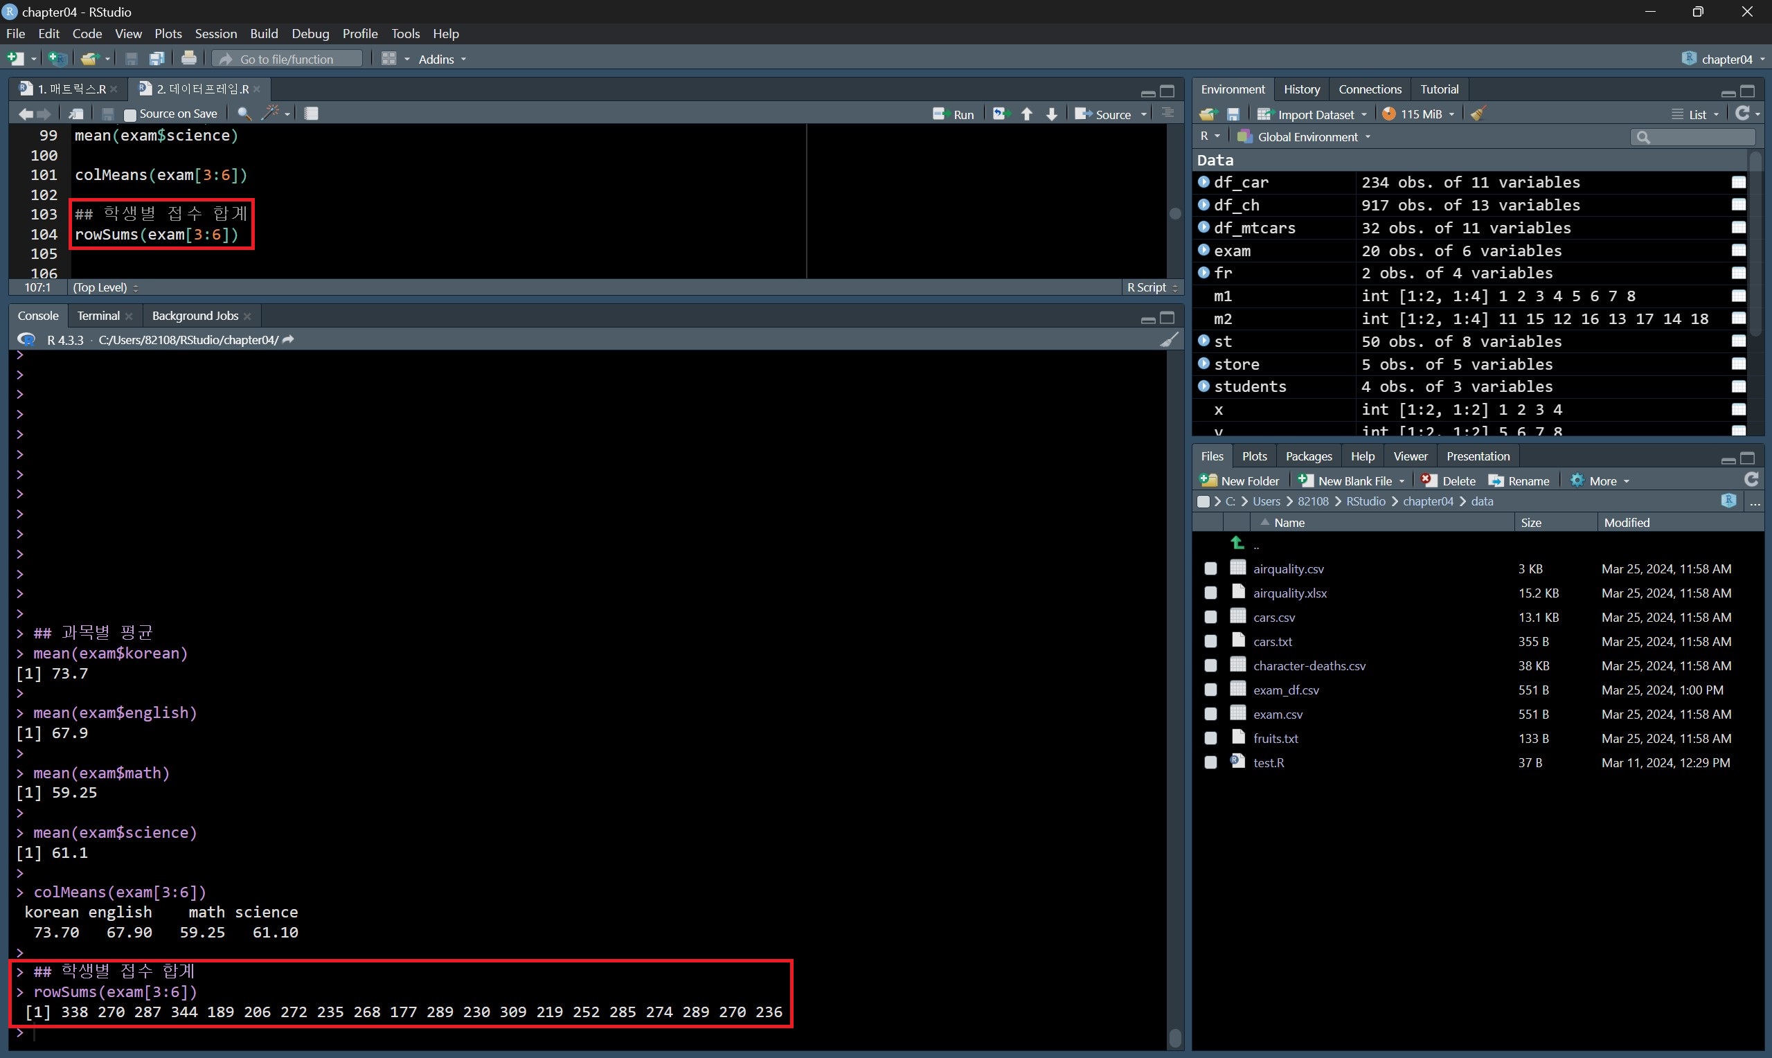Screen dimensions: 1772x1058
Task: Check the exam.csv file checkbox
Action: tap(1210, 715)
